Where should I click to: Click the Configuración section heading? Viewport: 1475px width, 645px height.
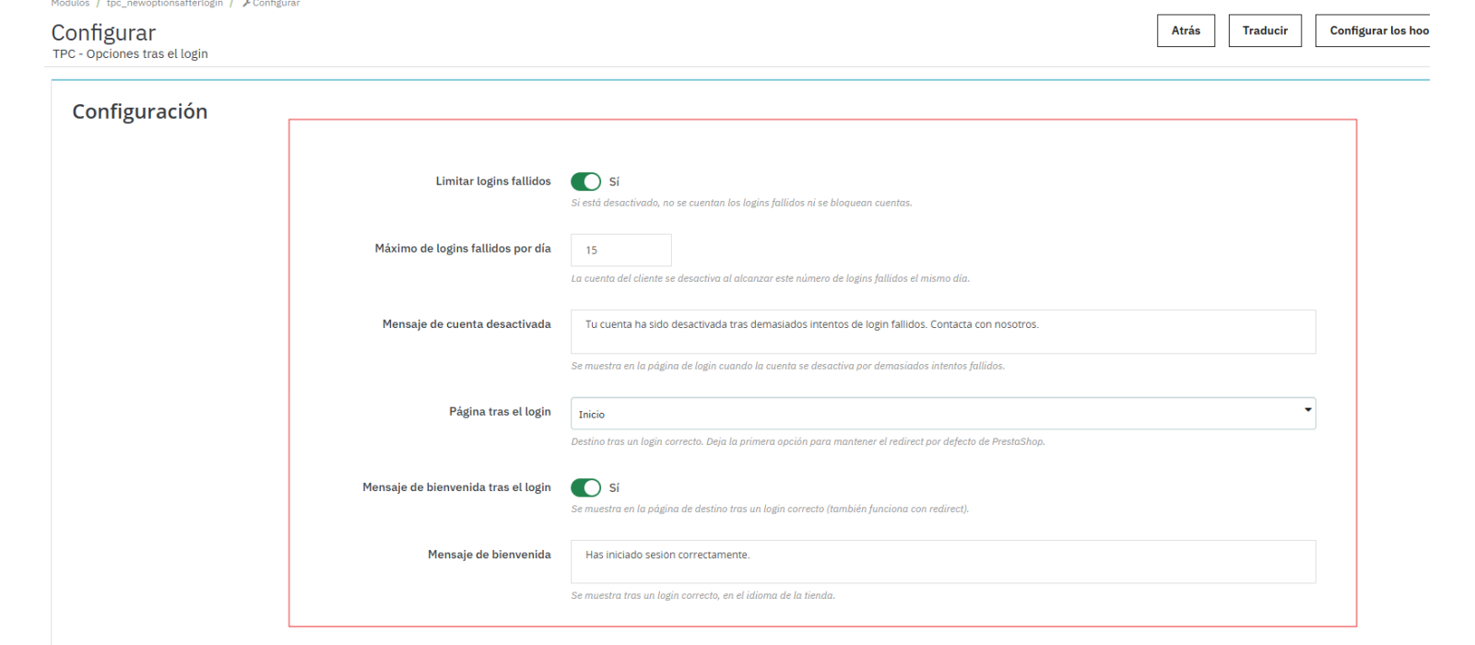pos(140,111)
